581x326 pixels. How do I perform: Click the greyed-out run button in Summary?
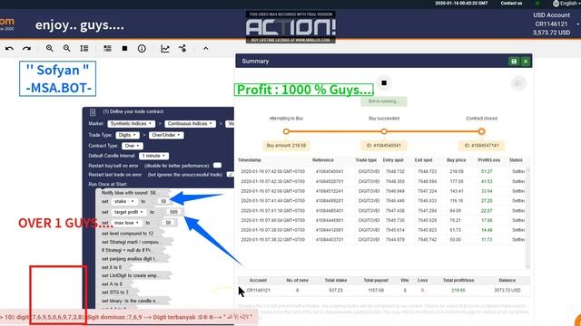coord(518,83)
